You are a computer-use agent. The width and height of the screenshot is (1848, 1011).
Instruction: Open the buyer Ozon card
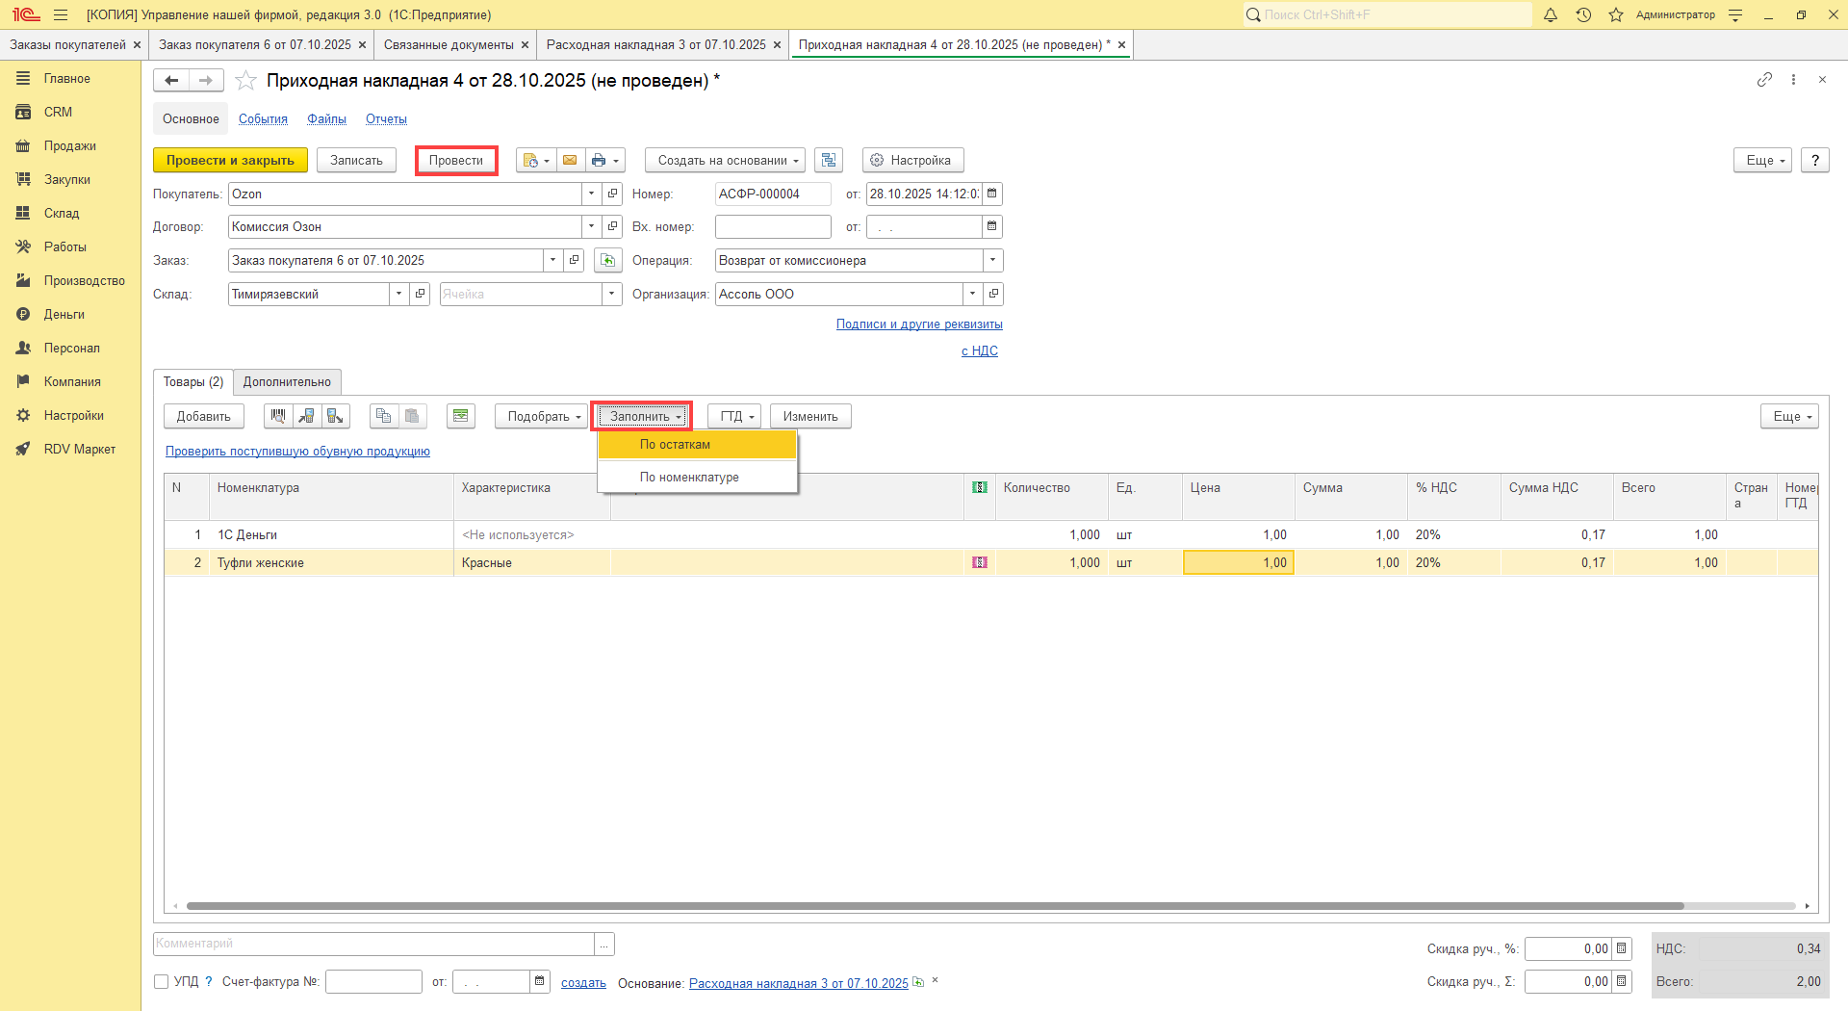tap(613, 194)
